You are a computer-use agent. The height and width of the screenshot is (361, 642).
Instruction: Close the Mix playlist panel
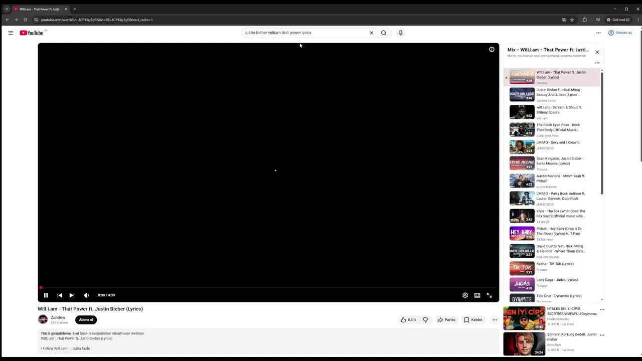coord(597,52)
